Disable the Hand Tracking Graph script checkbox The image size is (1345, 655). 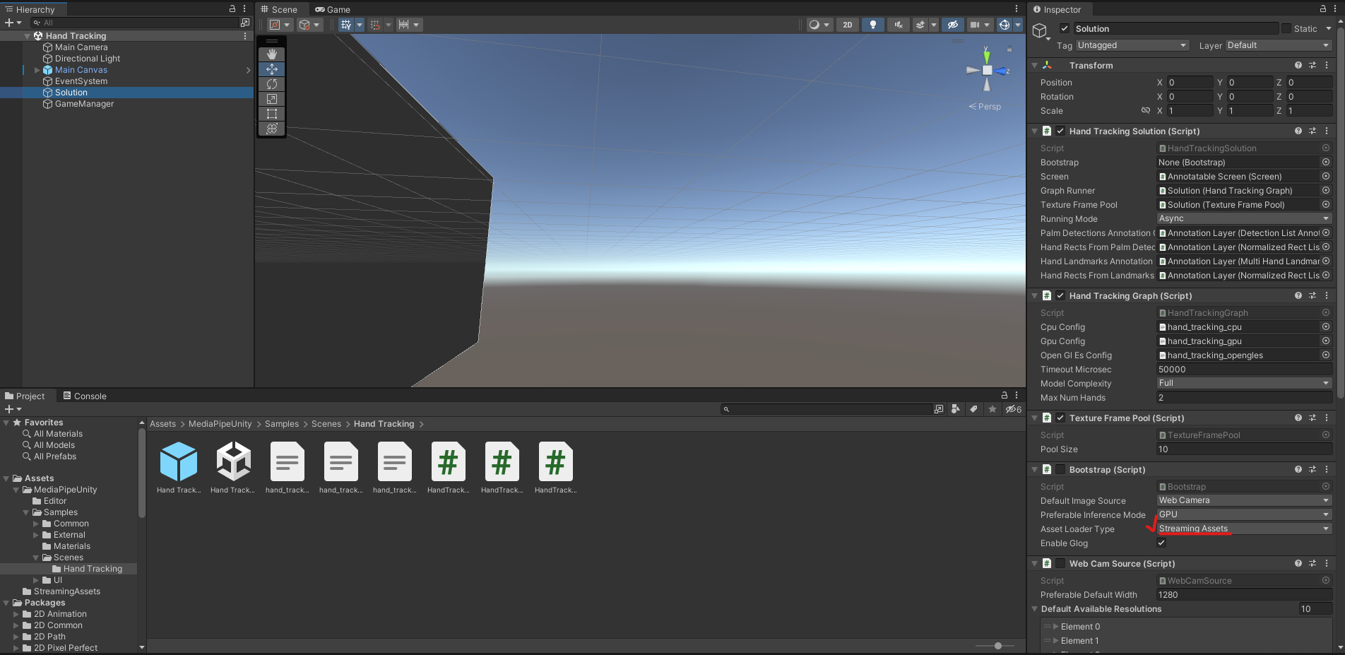coord(1060,295)
